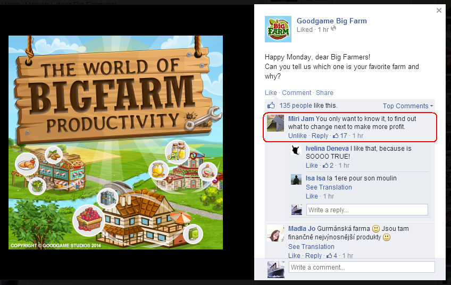The height and width of the screenshot is (285, 451).
Task: Click Isa Isa's profile avatar
Action: 296,179
